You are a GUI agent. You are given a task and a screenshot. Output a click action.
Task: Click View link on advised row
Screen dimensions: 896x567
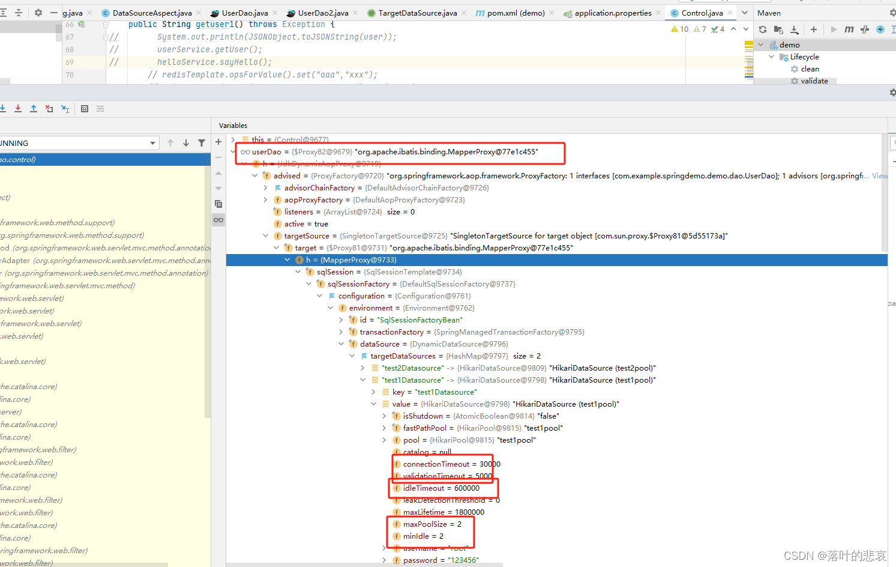[x=879, y=175]
